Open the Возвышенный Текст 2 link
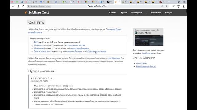The height and width of the screenshot is (110, 197). tap(146, 67)
